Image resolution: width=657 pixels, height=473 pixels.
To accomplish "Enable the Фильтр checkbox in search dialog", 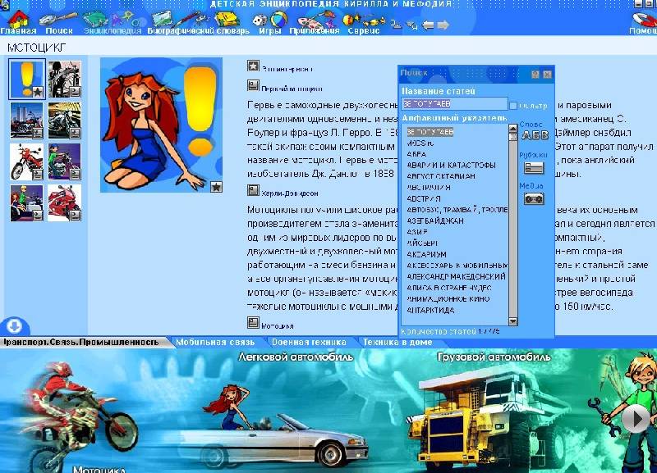I will click(512, 106).
